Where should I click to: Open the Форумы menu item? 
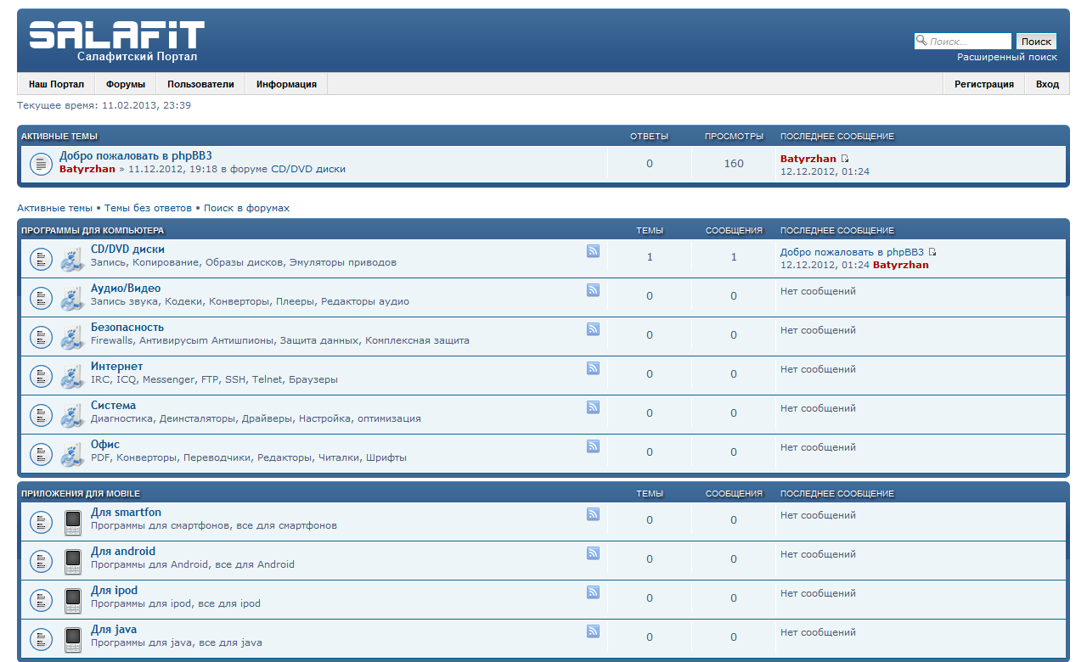(x=126, y=84)
